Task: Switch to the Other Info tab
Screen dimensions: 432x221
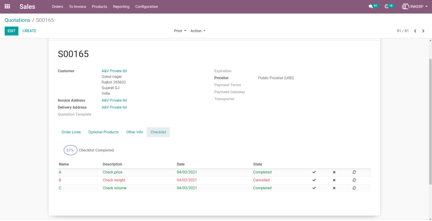Action: [x=135, y=132]
